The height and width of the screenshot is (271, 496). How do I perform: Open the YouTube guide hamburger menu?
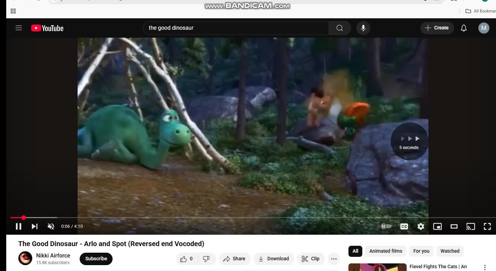[19, 28]
